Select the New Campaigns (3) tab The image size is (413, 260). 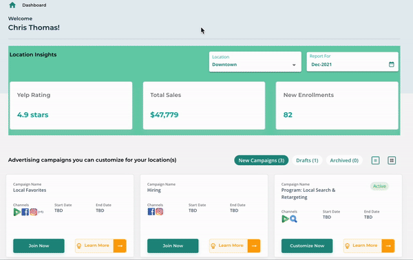click(262, 160)
